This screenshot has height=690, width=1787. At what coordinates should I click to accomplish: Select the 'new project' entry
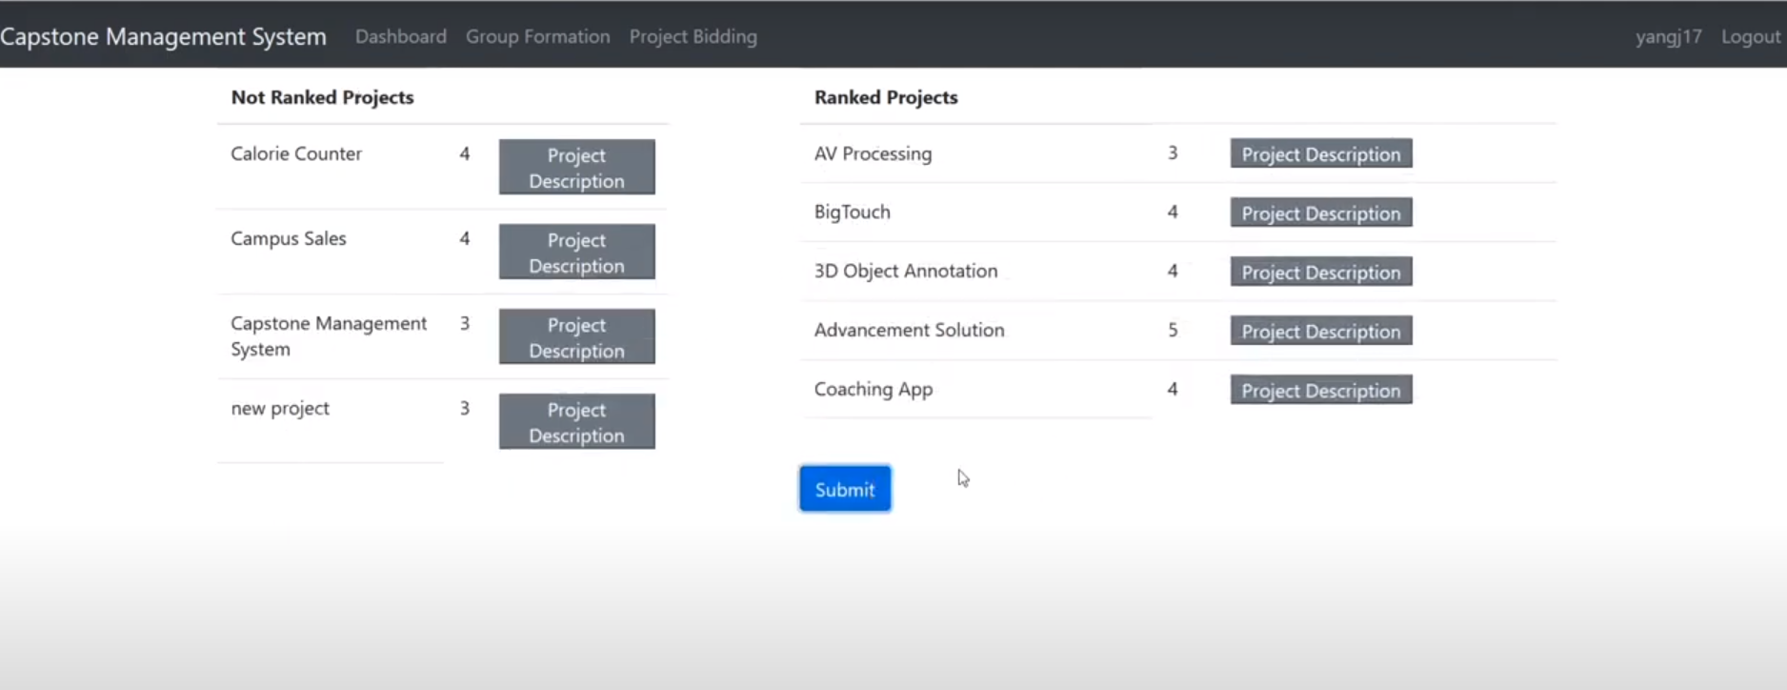[x=280, y=408]
